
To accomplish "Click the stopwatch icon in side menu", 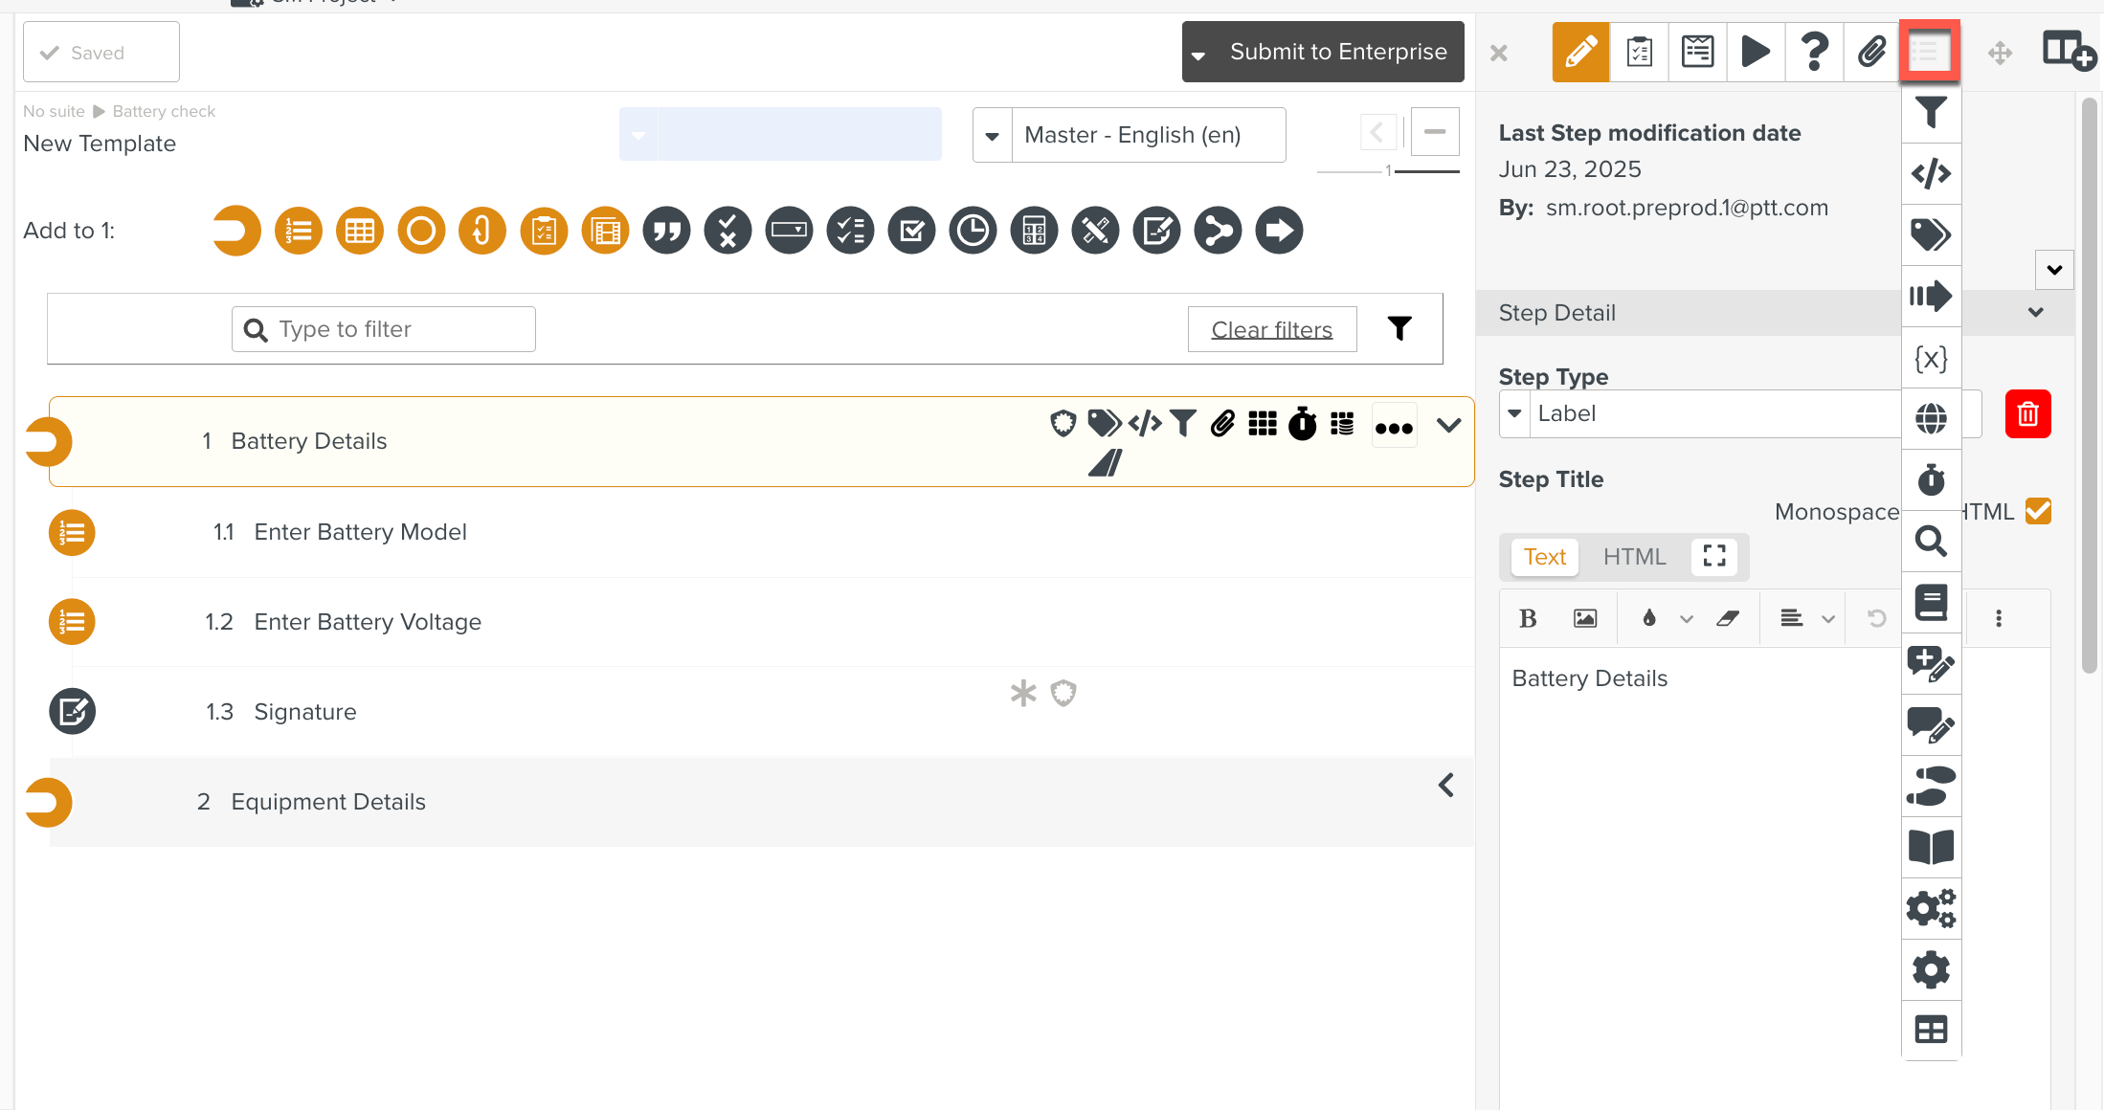I will coord(1931,479).
